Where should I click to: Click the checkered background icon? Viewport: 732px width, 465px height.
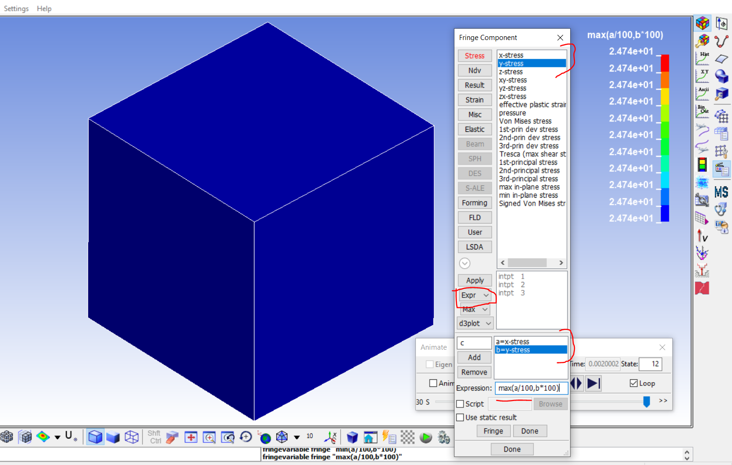pyautogui.click(x=407, y=437)
